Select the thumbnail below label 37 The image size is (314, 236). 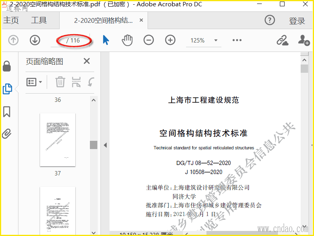coord(58,210)
